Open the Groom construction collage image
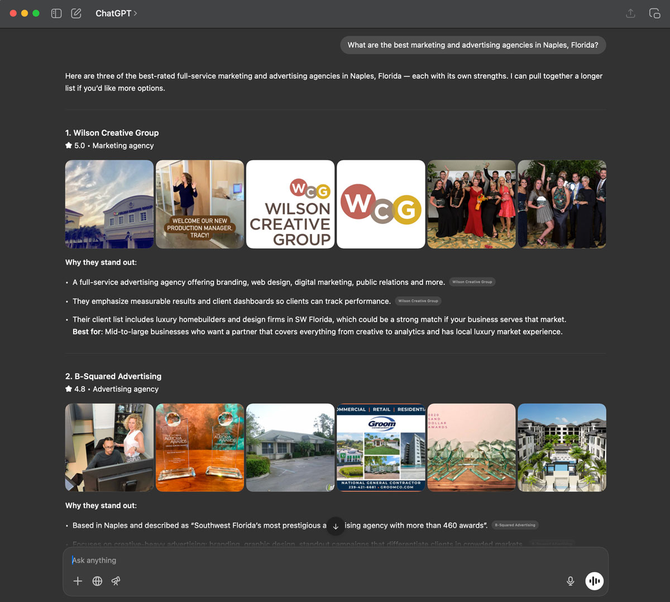Screen dimensions: 670x602 coord(381,447)
